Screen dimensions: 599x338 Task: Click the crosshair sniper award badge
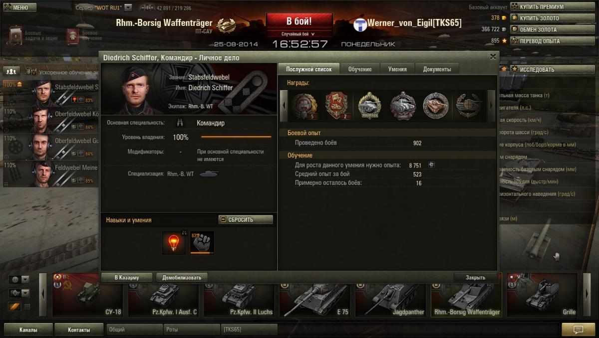tap(468, 106)
